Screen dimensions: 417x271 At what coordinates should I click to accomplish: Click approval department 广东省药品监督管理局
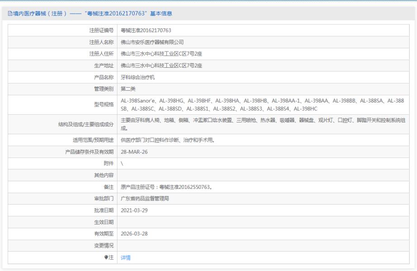click(146, 199)
